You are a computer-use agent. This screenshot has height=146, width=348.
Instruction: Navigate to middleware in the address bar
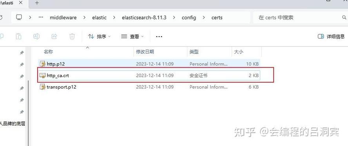pyautogui.click(x=63, y=18)
